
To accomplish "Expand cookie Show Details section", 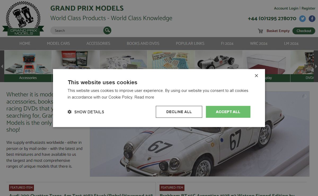I will (86, 112).
